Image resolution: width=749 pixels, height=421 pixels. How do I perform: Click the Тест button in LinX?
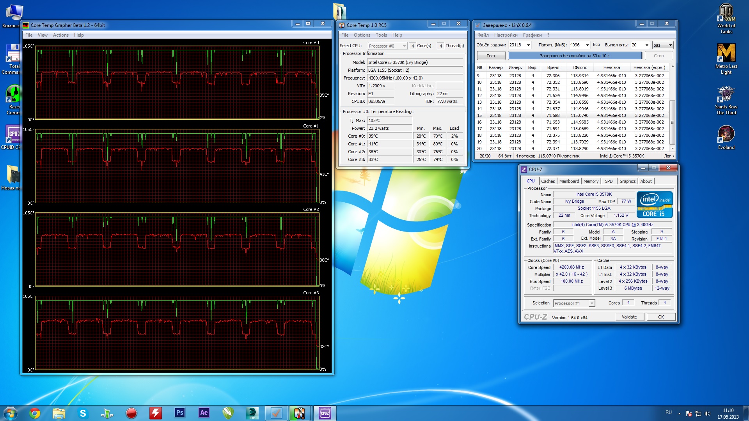point(491,56)
